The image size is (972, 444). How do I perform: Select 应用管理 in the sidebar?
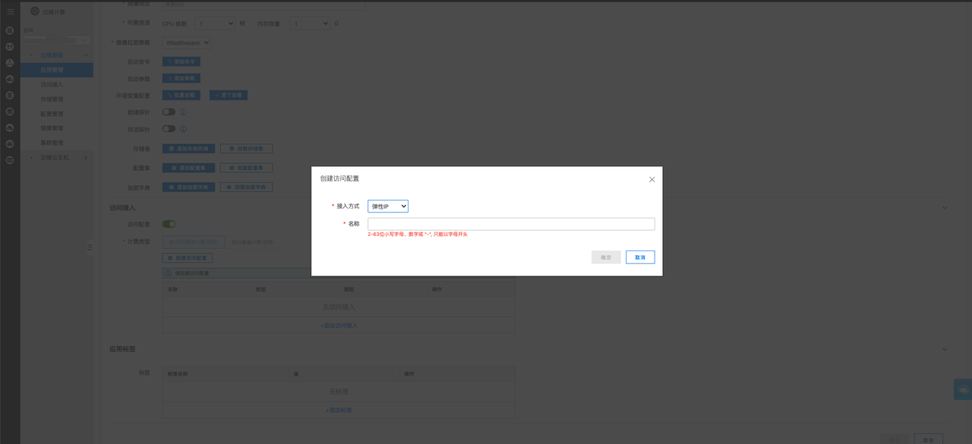(x=57, y=70)
